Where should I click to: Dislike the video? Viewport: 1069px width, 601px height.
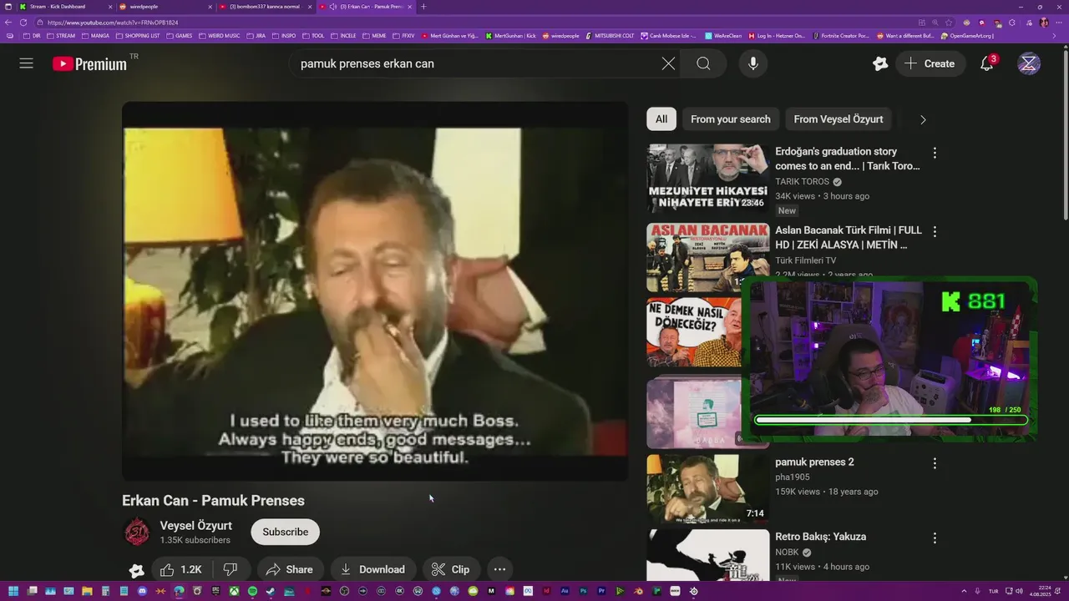click(x=231, y=569)
